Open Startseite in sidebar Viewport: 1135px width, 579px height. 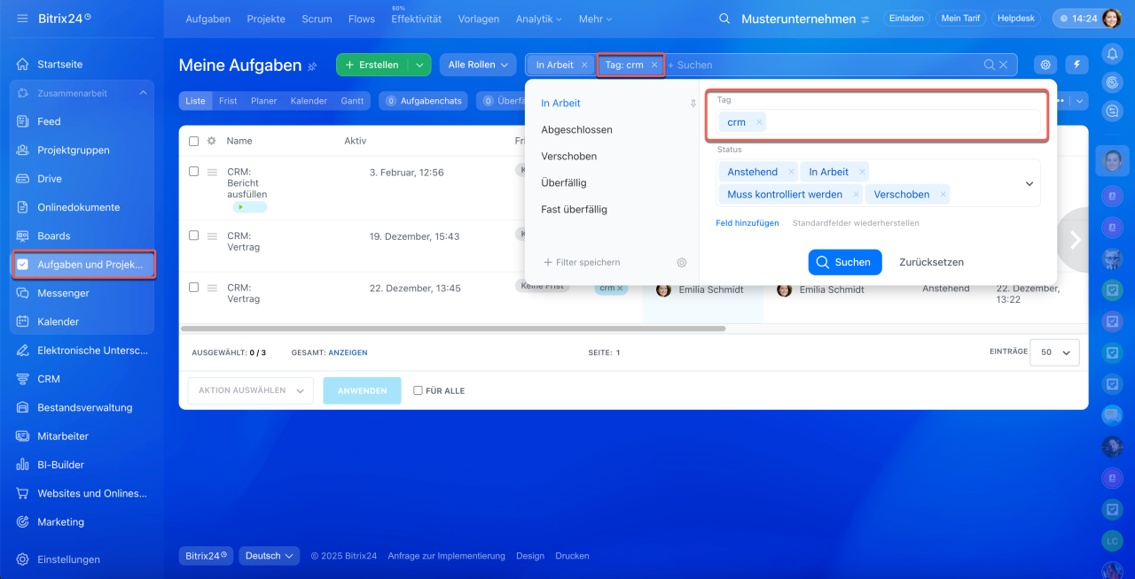[59, 65]
